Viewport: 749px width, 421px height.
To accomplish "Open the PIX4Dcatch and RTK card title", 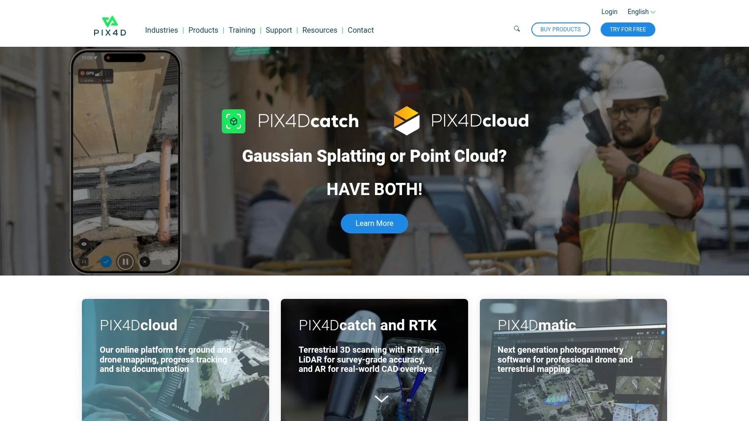I will [x=367, y=325].
